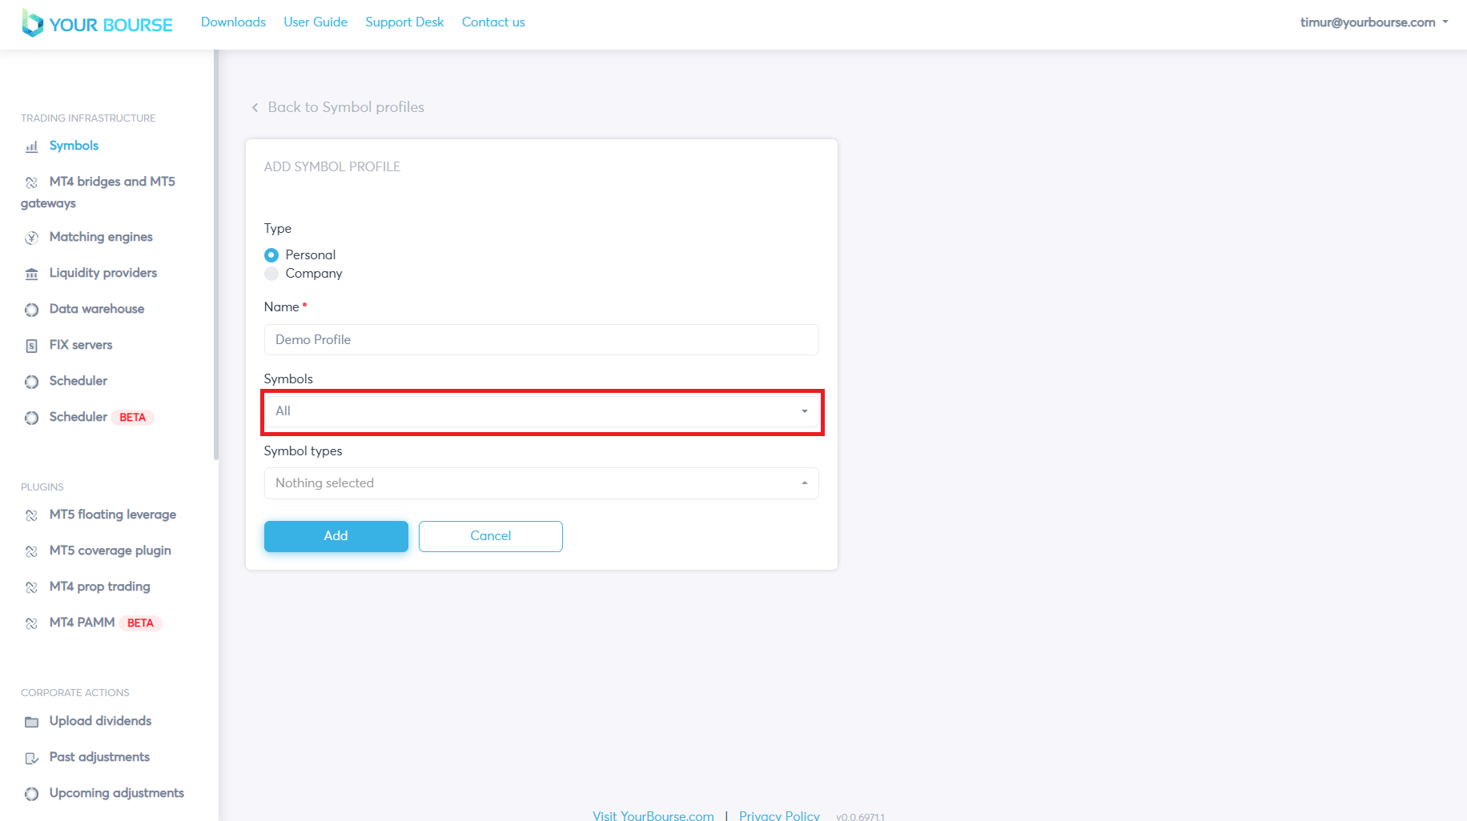This screenshot has height=821, width=1467.
Task: Visit YourBourse.com footer link
Action: 653,815
